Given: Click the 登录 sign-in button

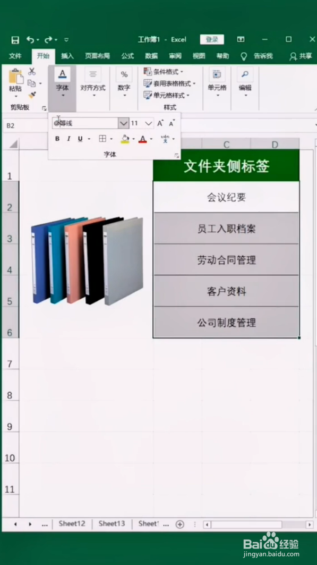Looking at the screenshot, I should pyautogui.click(x=212, y=40).
